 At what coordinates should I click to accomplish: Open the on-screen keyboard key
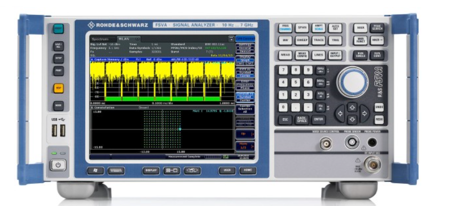pyautogui.click(x=116, y=171)
